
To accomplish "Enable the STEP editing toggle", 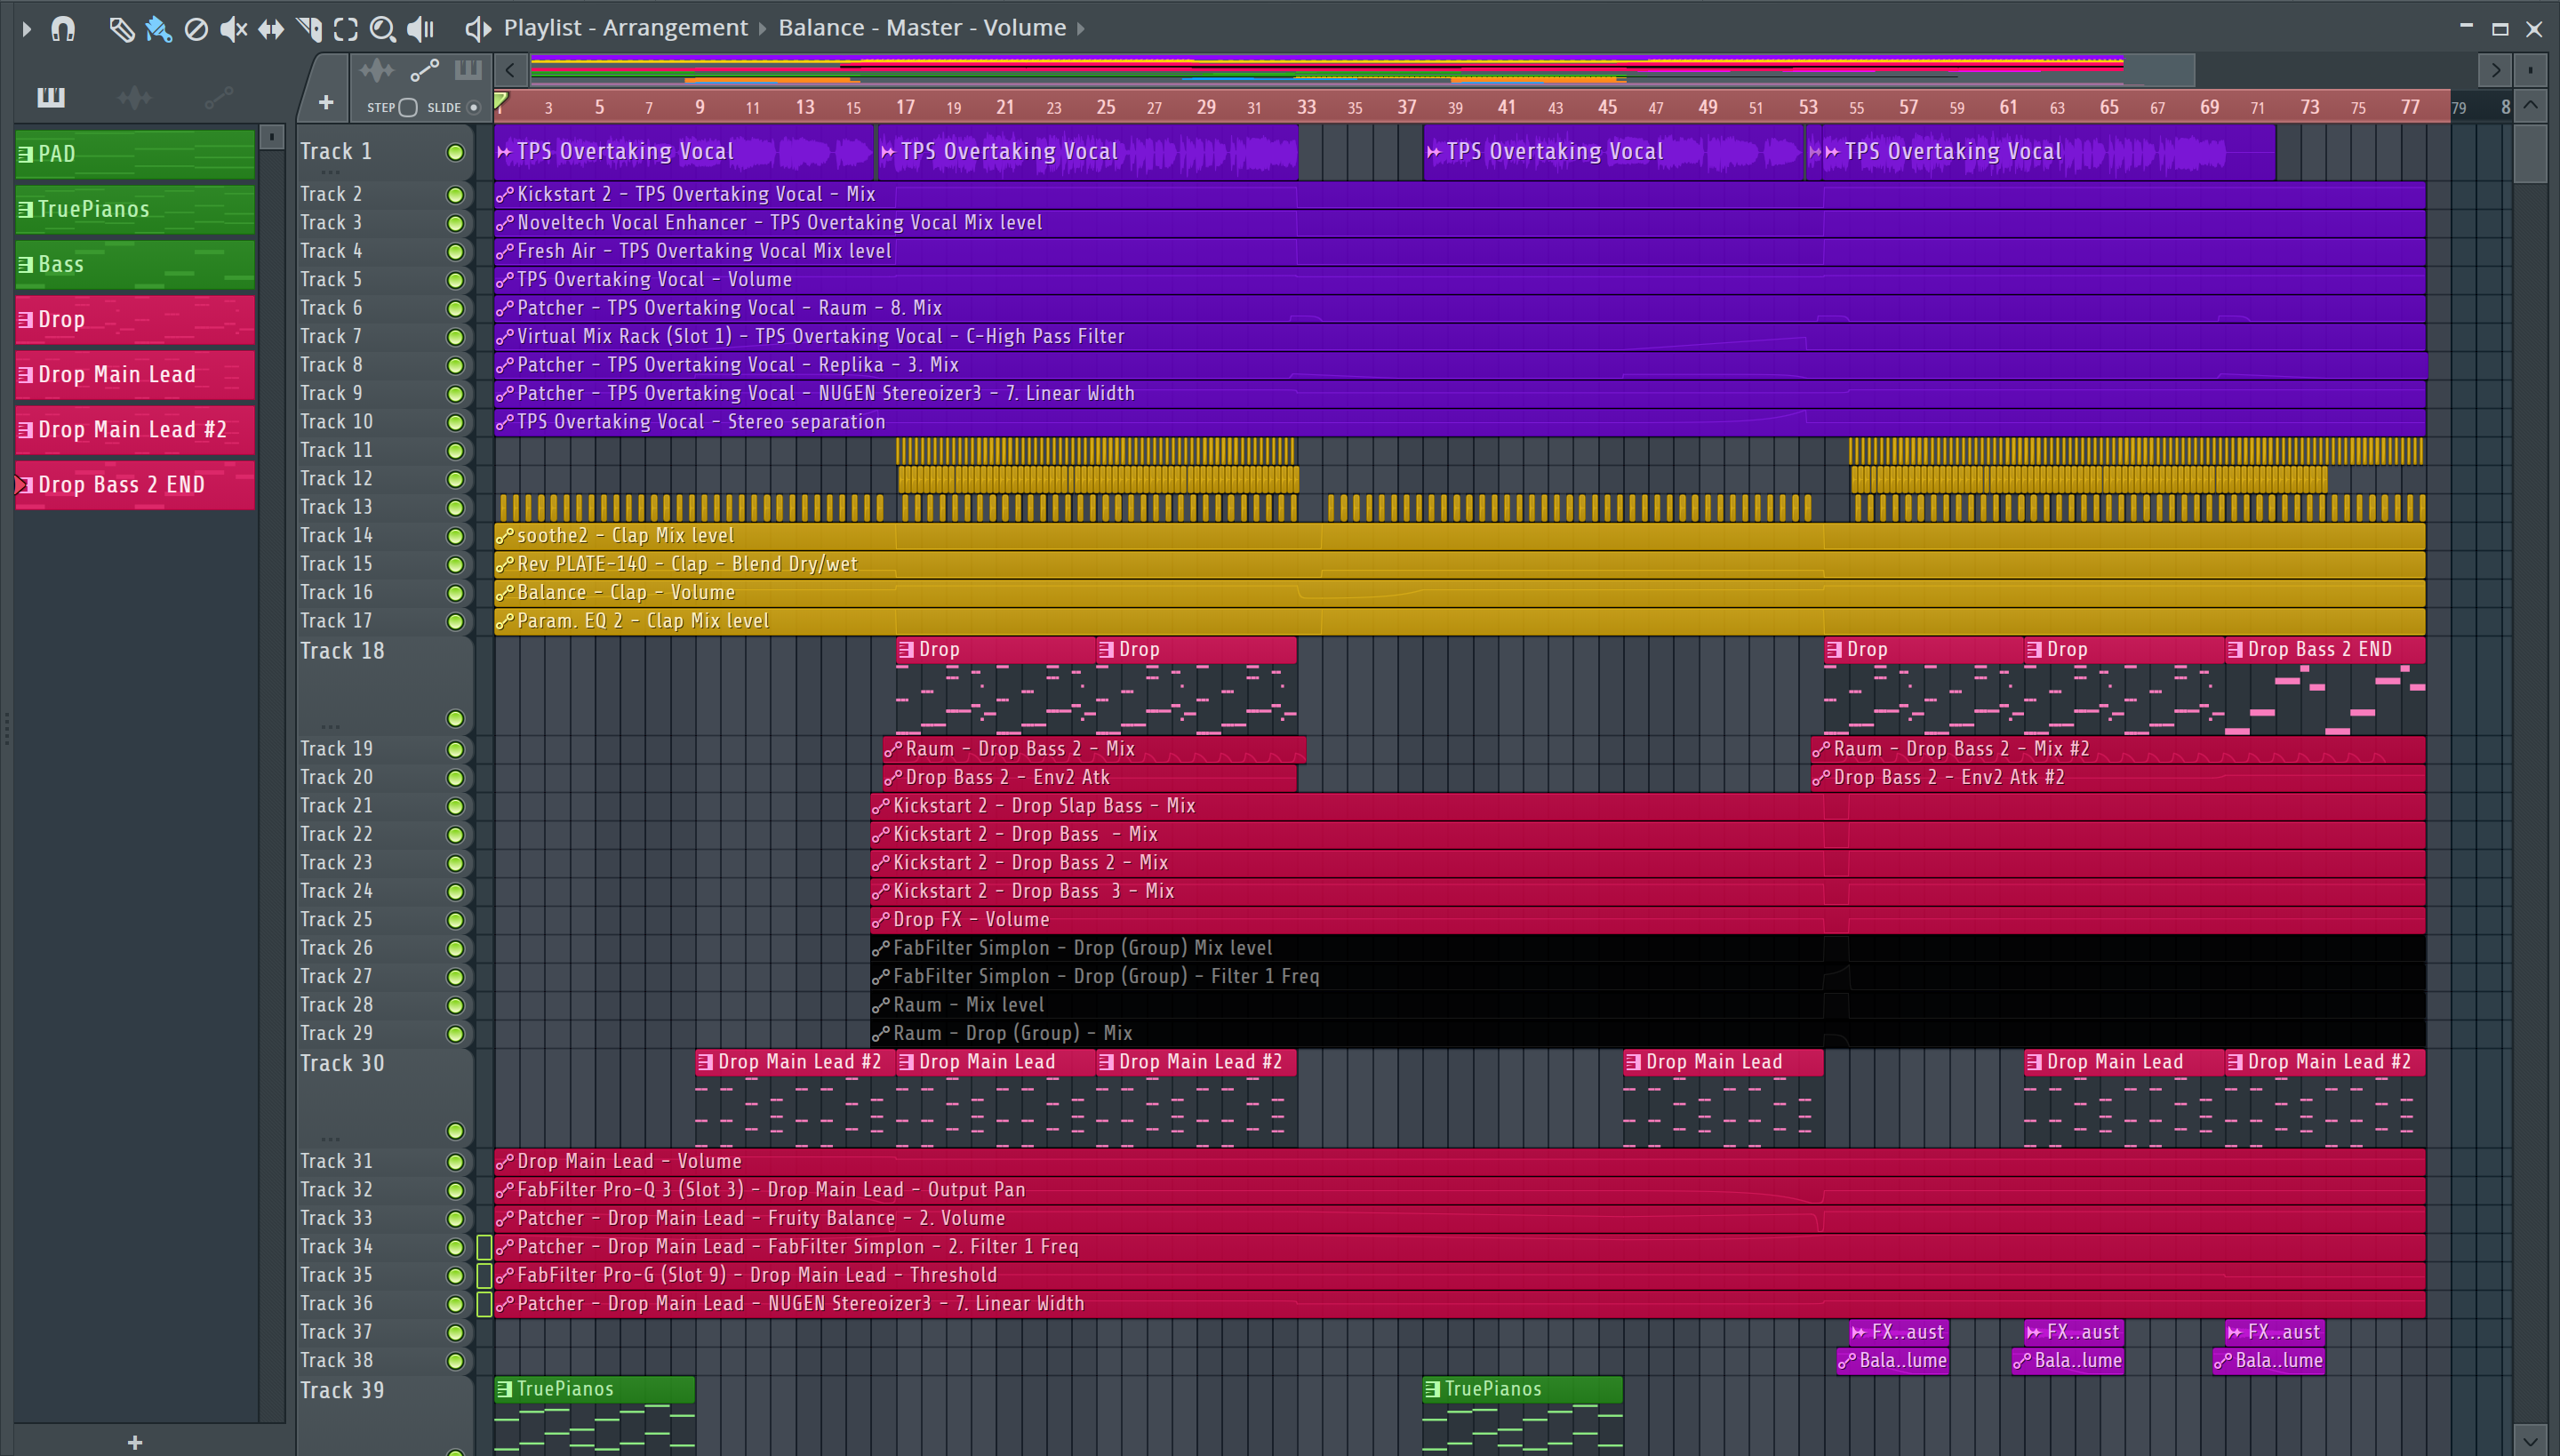I will click(407, 107).
